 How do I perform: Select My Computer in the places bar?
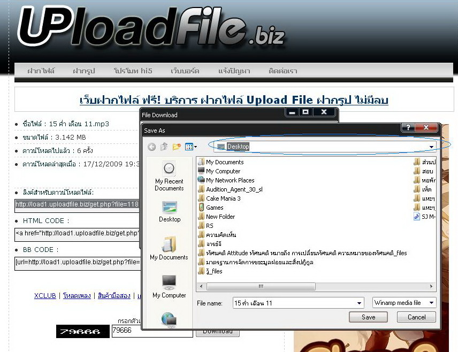click(169, 287)
